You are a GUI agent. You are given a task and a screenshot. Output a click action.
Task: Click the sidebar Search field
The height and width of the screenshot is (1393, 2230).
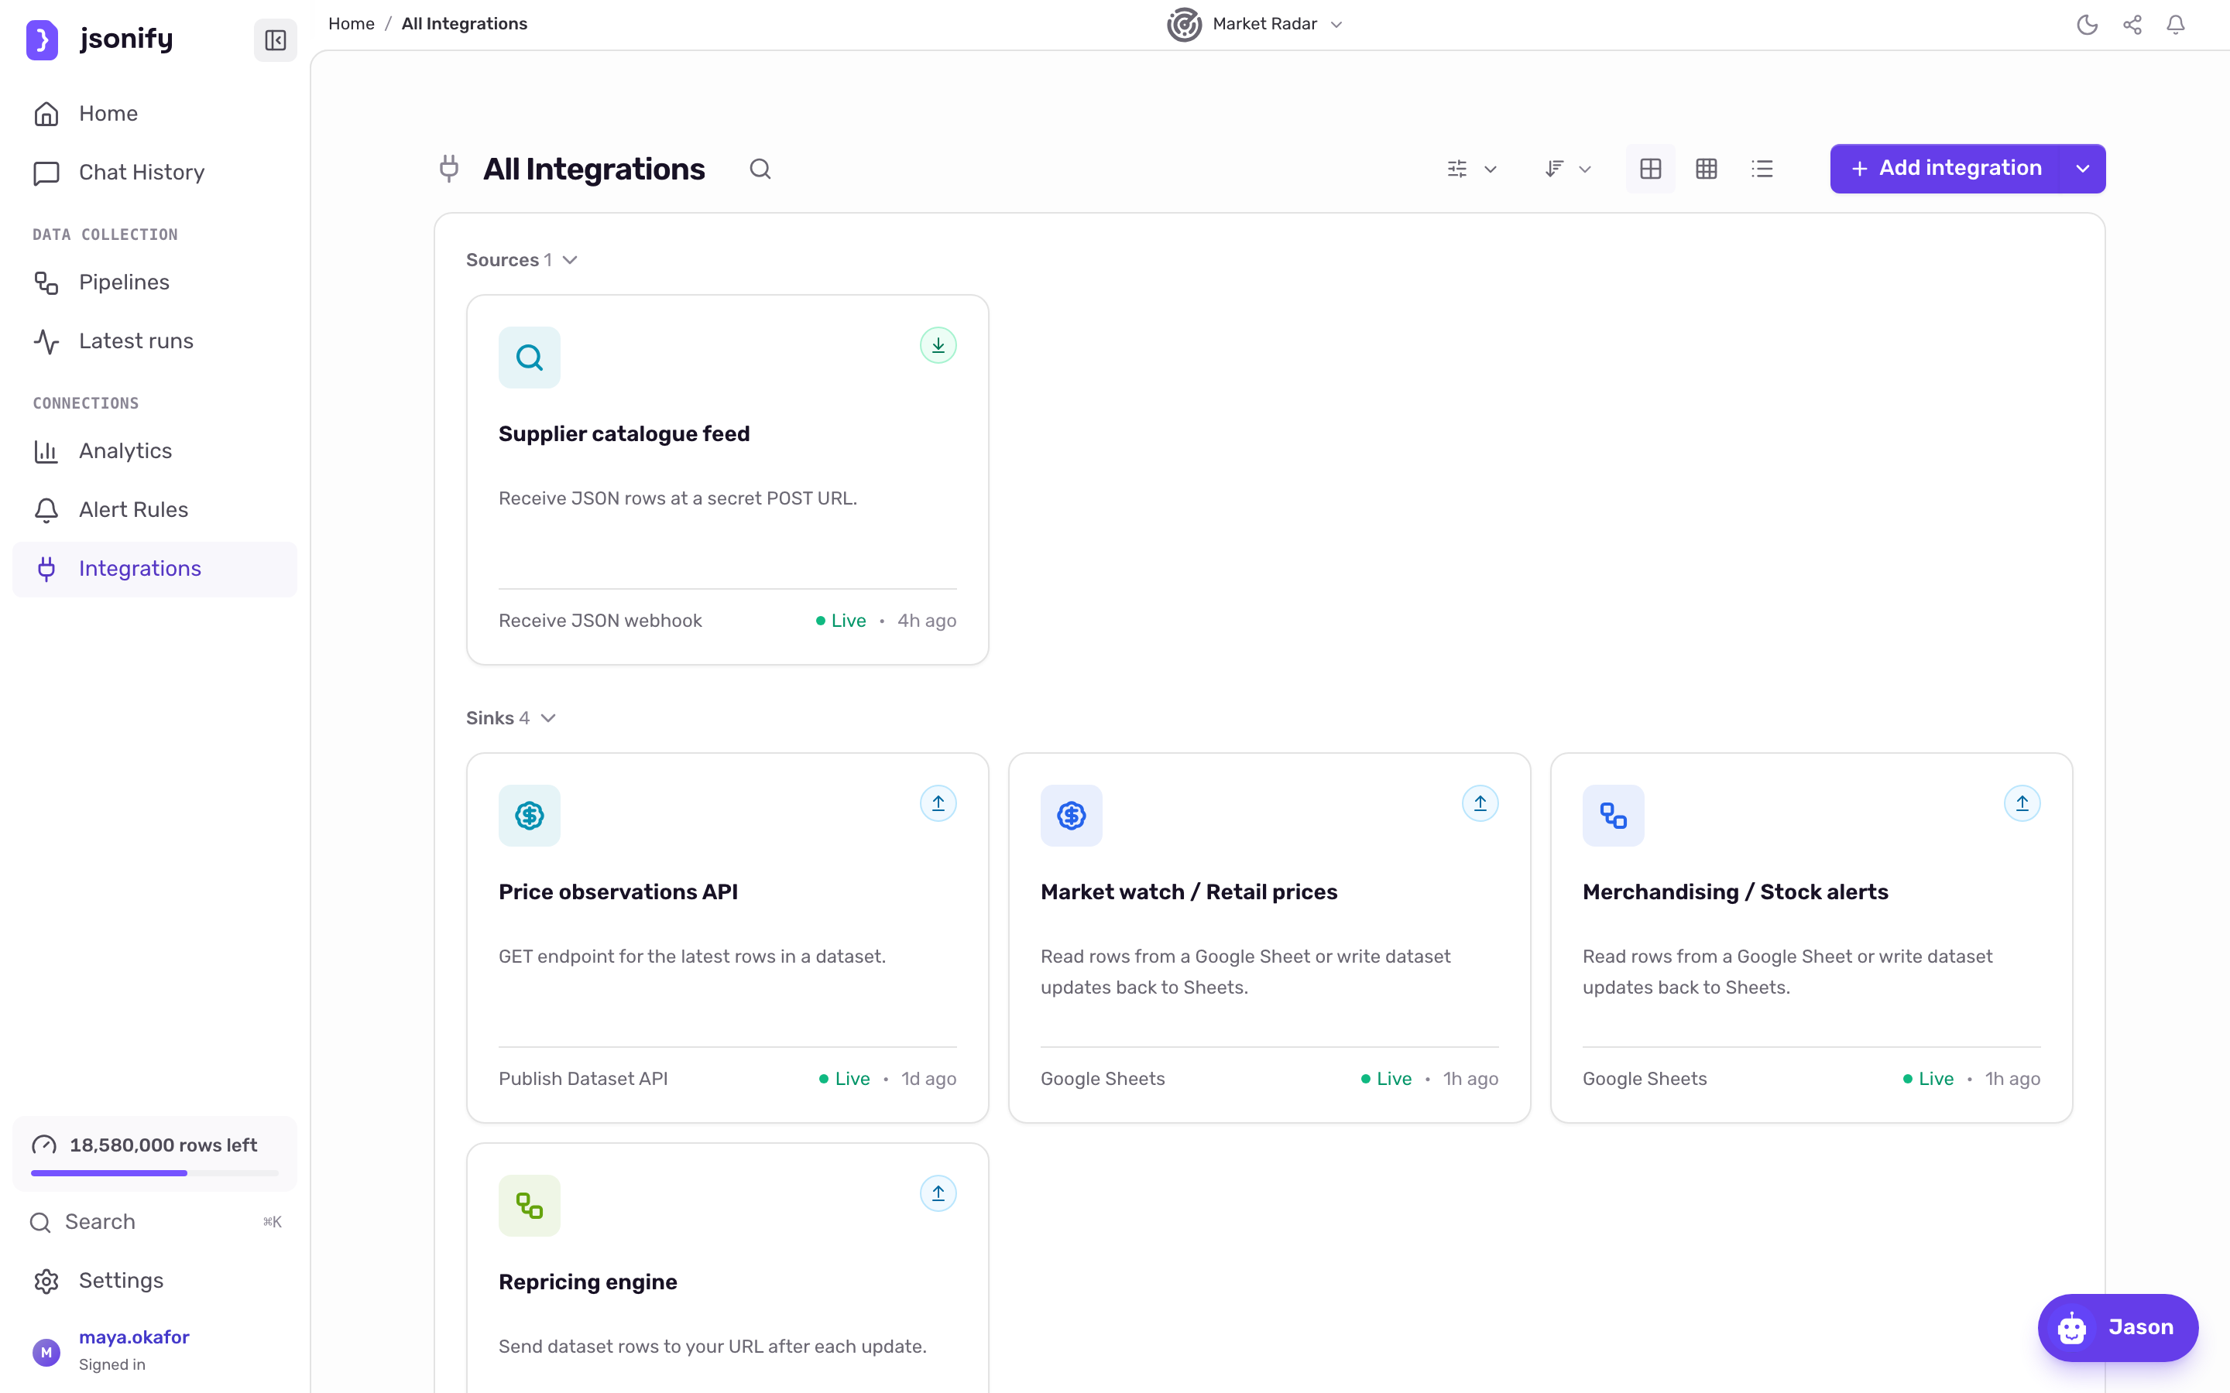tap(155, 1222)
